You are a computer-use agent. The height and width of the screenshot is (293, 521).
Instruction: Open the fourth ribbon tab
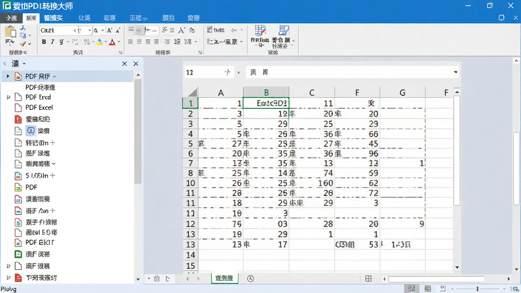pos(84,18)
